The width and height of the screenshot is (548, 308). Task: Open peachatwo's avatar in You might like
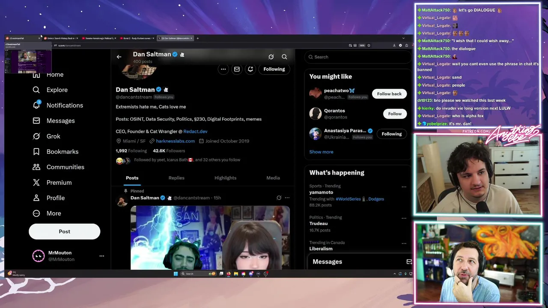pyautogui.click(x=316, y=93)
